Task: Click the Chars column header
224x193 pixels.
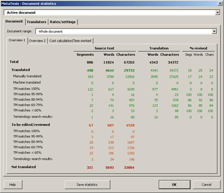Action: pos(210,55)
